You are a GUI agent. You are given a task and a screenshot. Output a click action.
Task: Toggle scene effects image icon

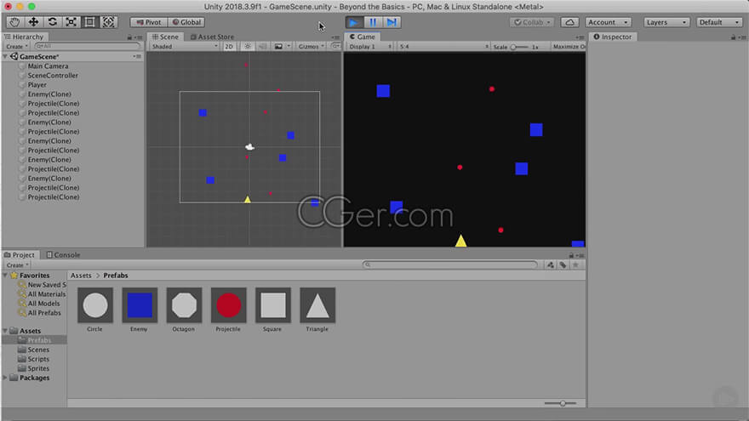(x=278, y=46)
